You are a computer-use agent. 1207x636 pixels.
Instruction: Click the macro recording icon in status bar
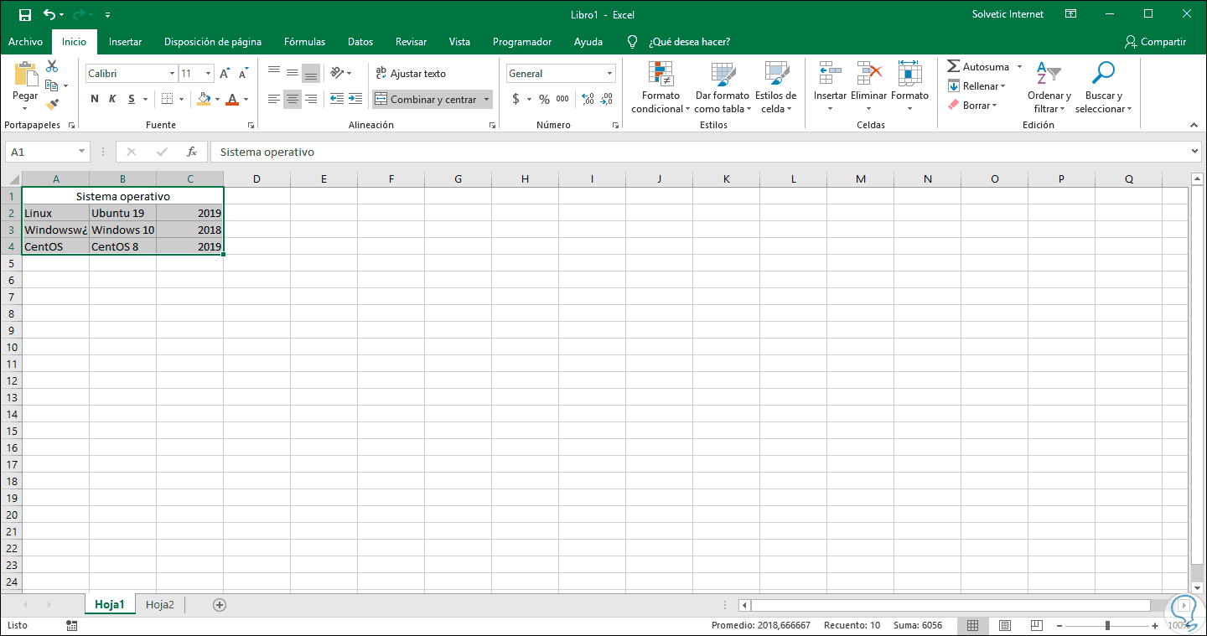click(x=72, y=625)
